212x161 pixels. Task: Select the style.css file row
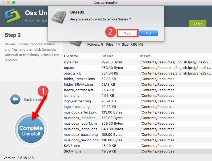137,62
